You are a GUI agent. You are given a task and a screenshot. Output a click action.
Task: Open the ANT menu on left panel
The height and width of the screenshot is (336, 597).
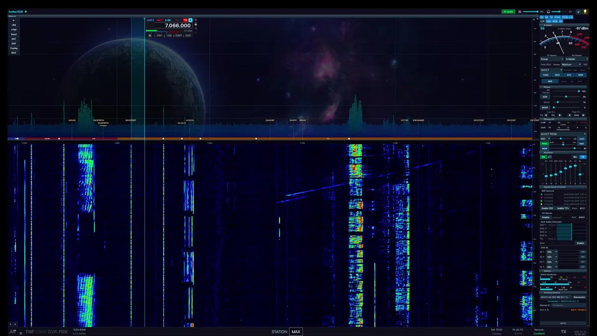pos(14,39)
